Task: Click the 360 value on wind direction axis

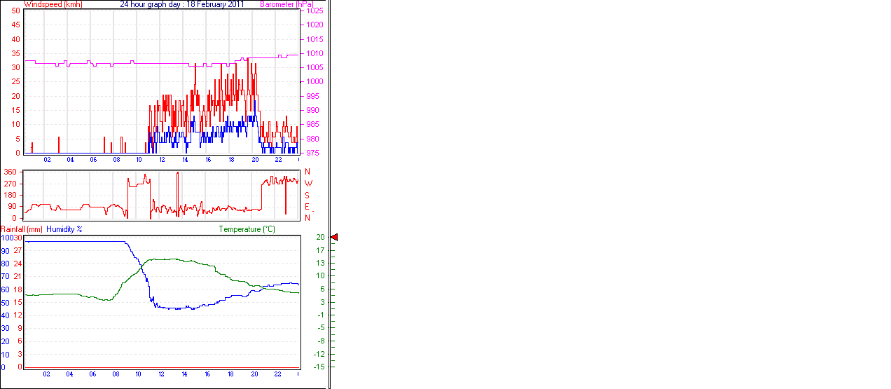Action: click(x=11, y=172)
